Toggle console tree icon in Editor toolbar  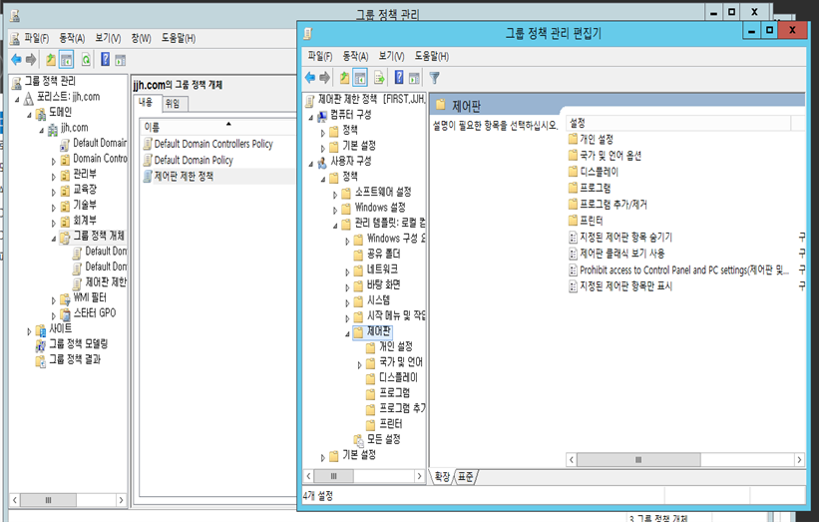point(360,78)
